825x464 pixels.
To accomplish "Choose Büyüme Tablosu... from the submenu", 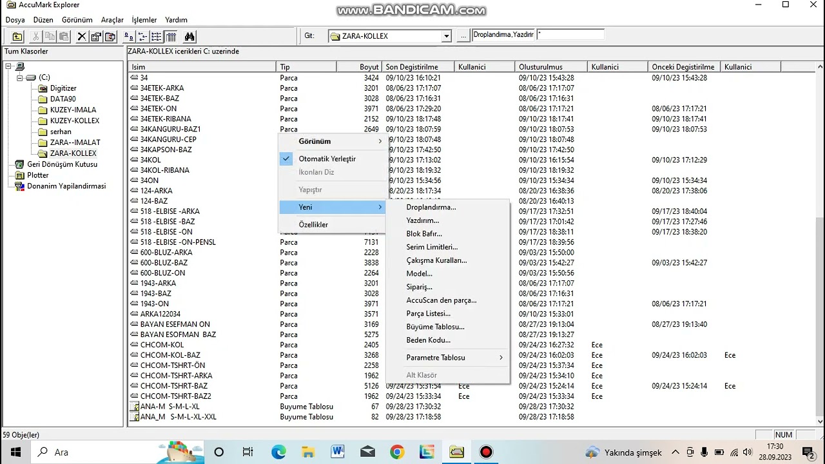I will coord(448,327).
